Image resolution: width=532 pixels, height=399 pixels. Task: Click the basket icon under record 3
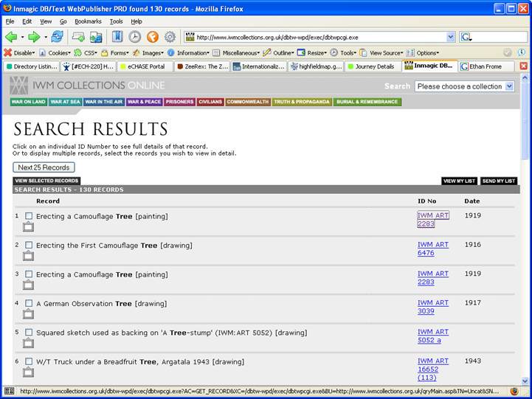pos(29,285)
